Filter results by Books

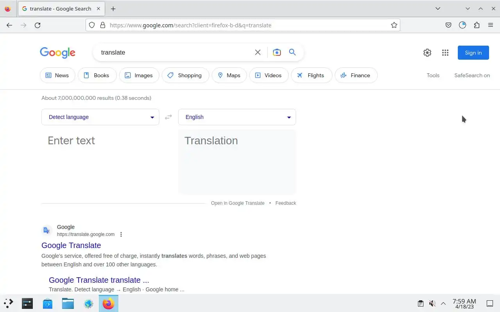coord(97,75)
